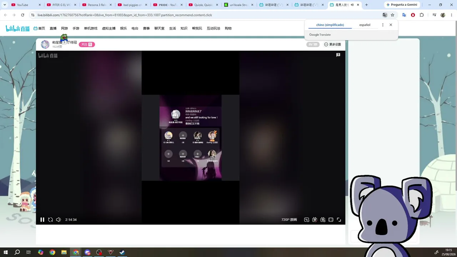This screenshot has width=457, height=257.
Task: Open Pregunta a Gemini
Action: point(402,5)
